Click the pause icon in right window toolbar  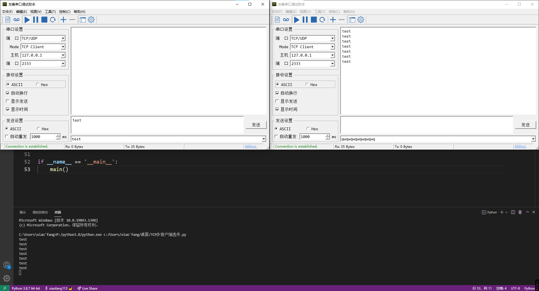(x=305, y=20)
